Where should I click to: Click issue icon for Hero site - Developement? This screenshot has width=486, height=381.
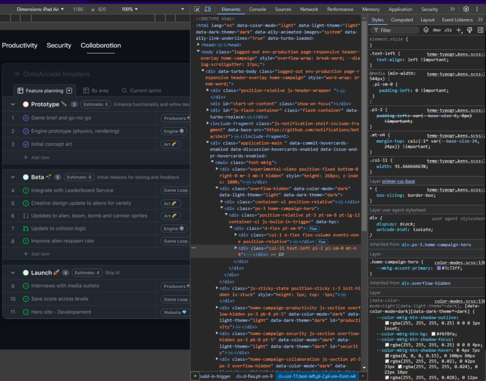point(26,312)
